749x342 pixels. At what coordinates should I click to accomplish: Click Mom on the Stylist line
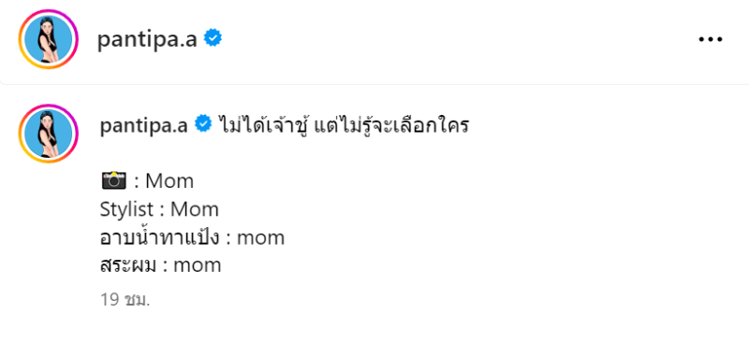click(195, 209)
